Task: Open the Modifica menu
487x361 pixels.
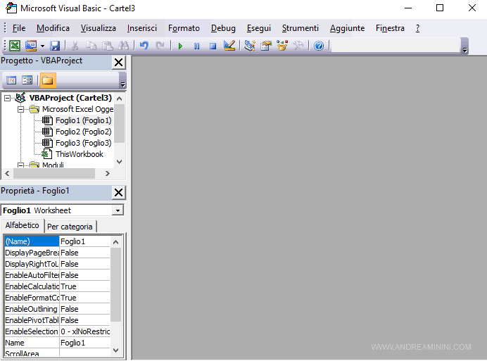Action: click(53, 28)
